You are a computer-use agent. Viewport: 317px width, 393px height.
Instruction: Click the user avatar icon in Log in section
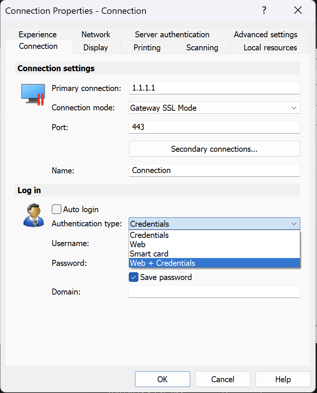[33, 215]
